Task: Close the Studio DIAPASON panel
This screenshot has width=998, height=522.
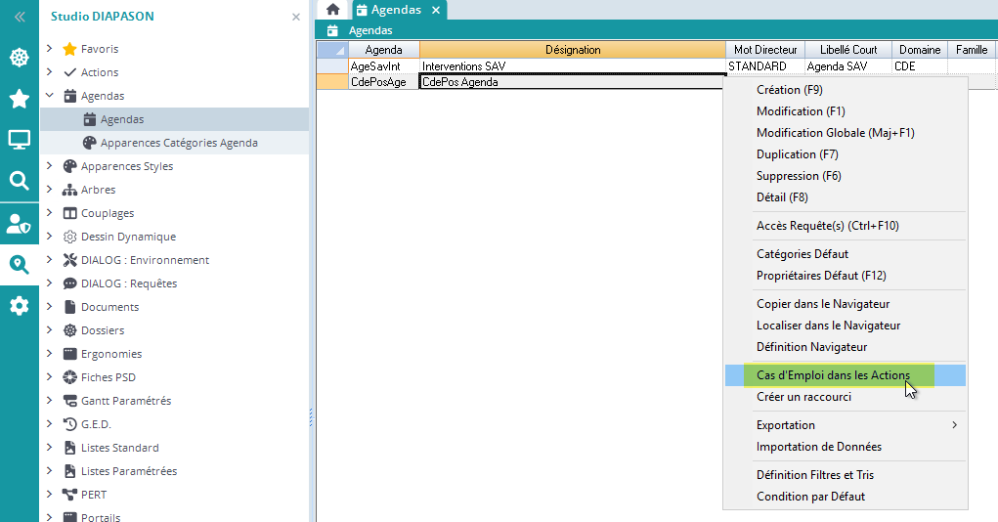Action: pyautogui.click(x=296, y=17)
